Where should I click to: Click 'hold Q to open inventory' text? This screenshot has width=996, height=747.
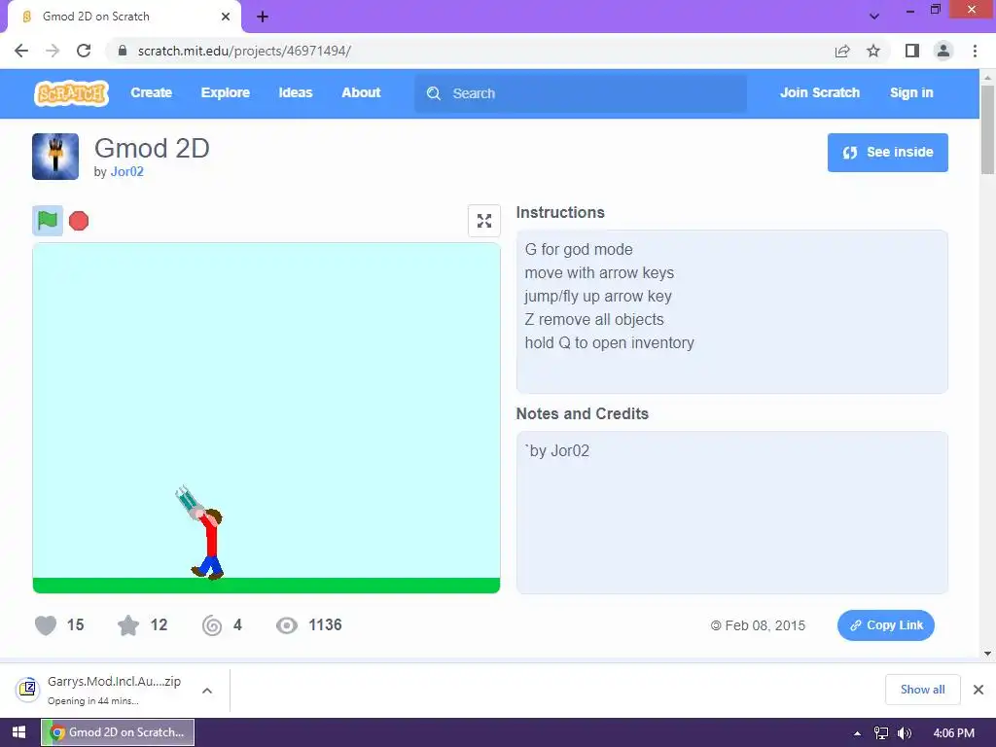609,343
